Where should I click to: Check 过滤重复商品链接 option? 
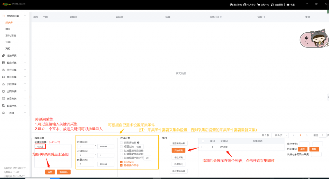121,151
